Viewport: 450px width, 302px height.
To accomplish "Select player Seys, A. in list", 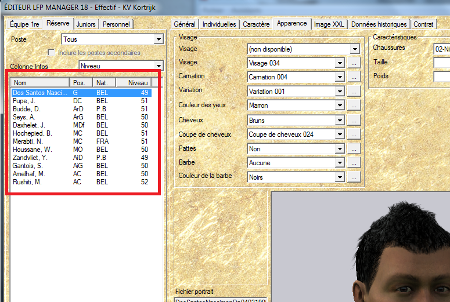I will click(x=81, y=117).
